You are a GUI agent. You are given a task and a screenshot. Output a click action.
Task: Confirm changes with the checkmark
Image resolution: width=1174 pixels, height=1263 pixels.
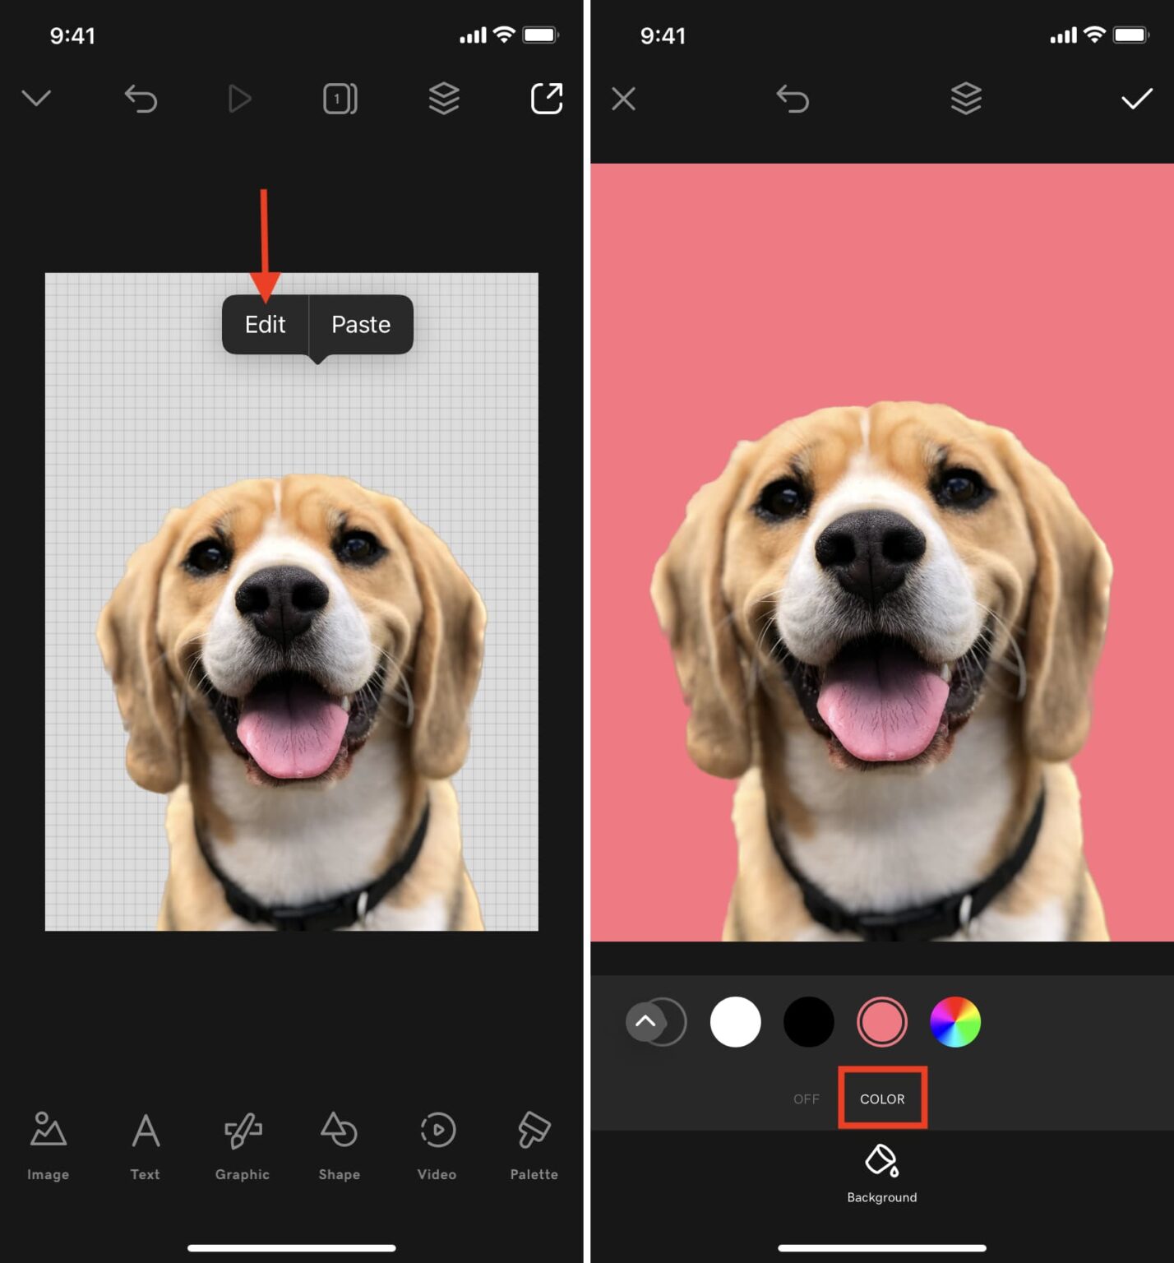point(1136,99)
